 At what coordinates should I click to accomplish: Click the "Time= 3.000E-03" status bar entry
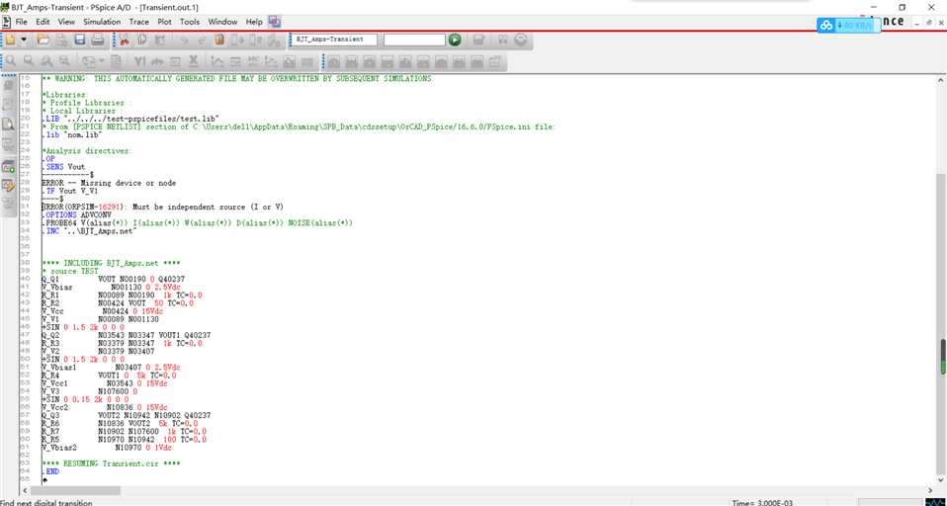(764, 502)
